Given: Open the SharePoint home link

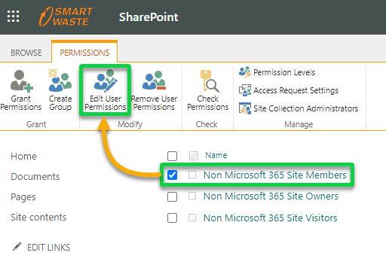Looking at the screenshot, I should click(x=149, y=17).
